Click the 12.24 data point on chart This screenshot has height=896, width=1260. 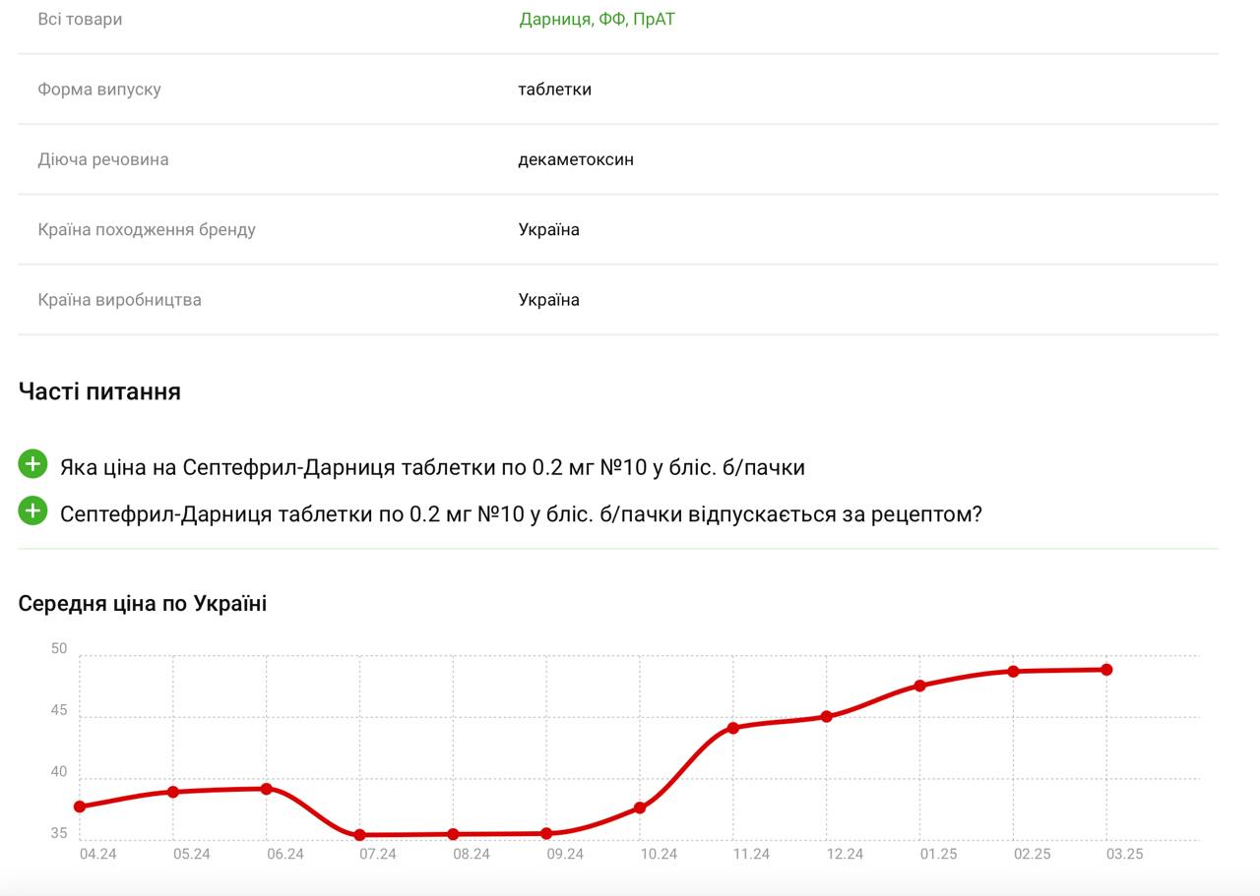[827, 716]
